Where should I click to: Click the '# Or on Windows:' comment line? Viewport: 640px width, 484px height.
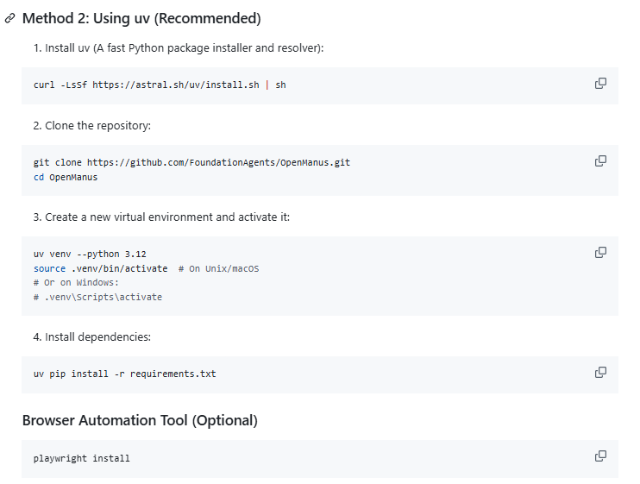(76, 282)
